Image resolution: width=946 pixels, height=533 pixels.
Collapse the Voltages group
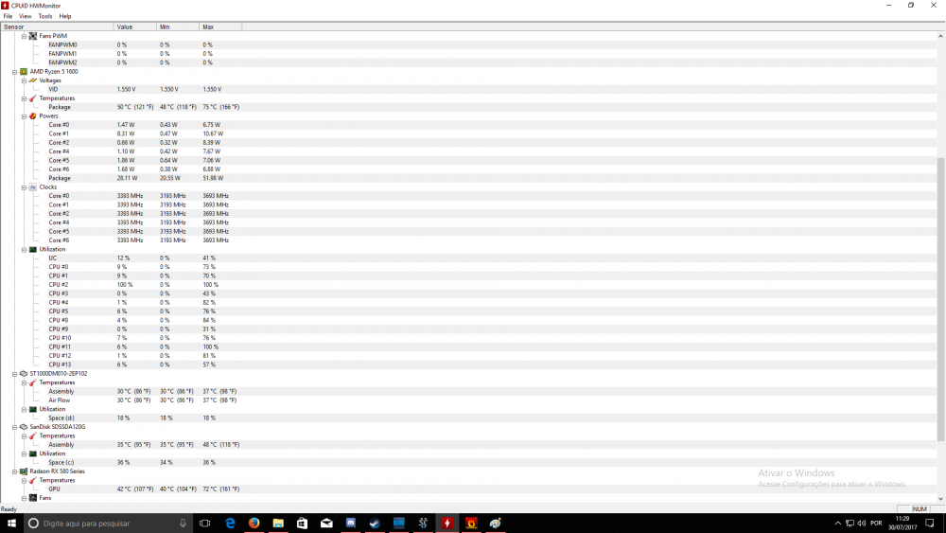25,80
